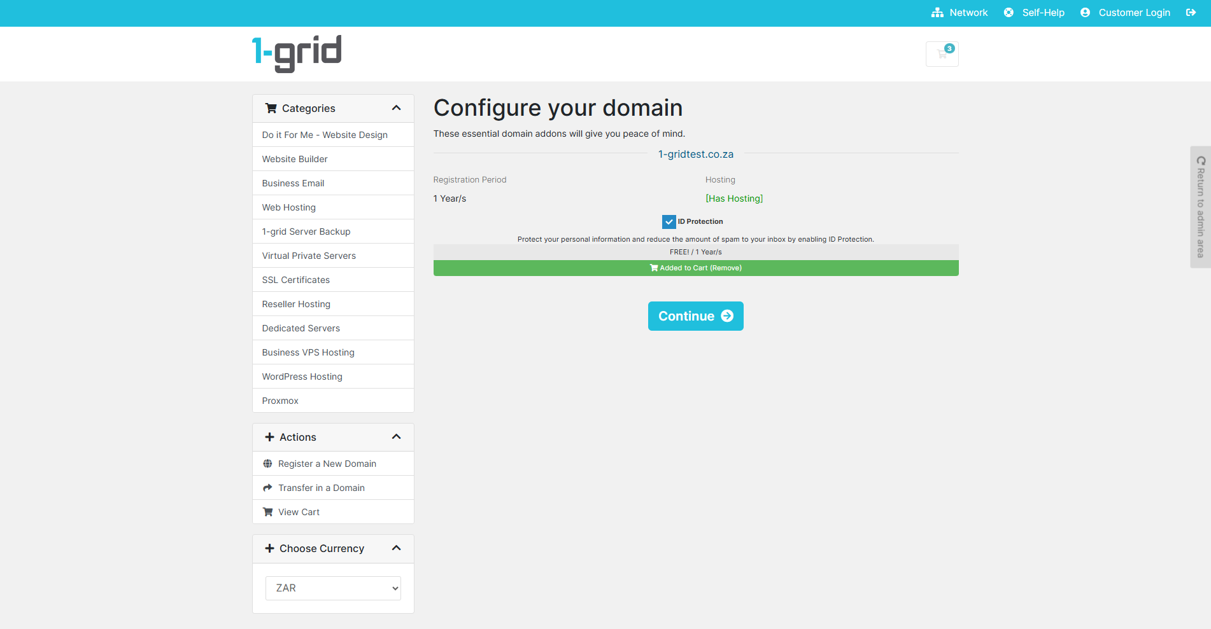Open Business VPS Hosting category

(333, 352)
